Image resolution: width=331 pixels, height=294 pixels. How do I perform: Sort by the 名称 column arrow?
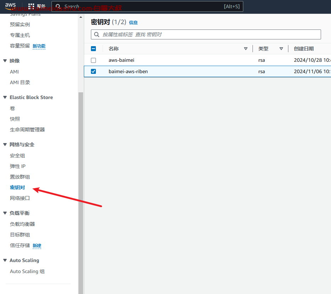click(x=246, y=49)
